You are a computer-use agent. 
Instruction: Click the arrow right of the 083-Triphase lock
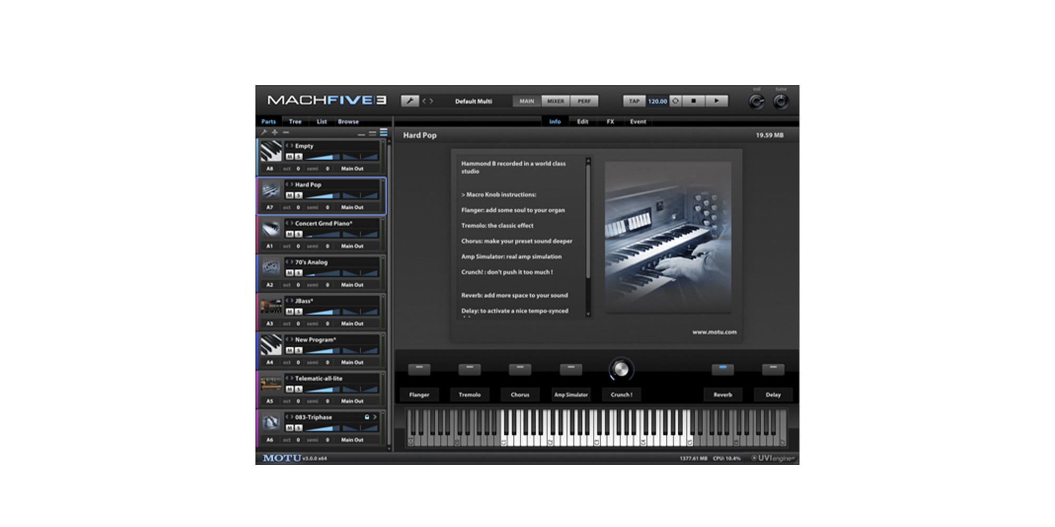pos(375,417)
